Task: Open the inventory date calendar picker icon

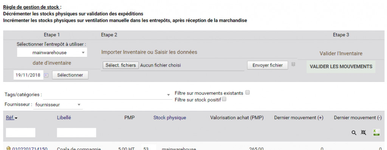Action: point(46,75)
